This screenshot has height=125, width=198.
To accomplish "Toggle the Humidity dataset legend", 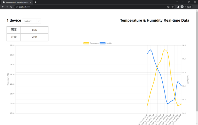I will 106,43.
